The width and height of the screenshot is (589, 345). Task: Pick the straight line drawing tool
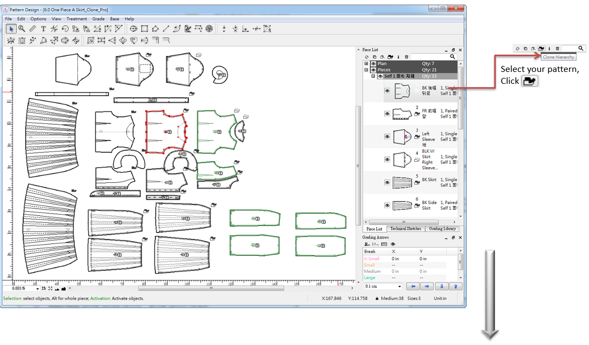point(166,29)
